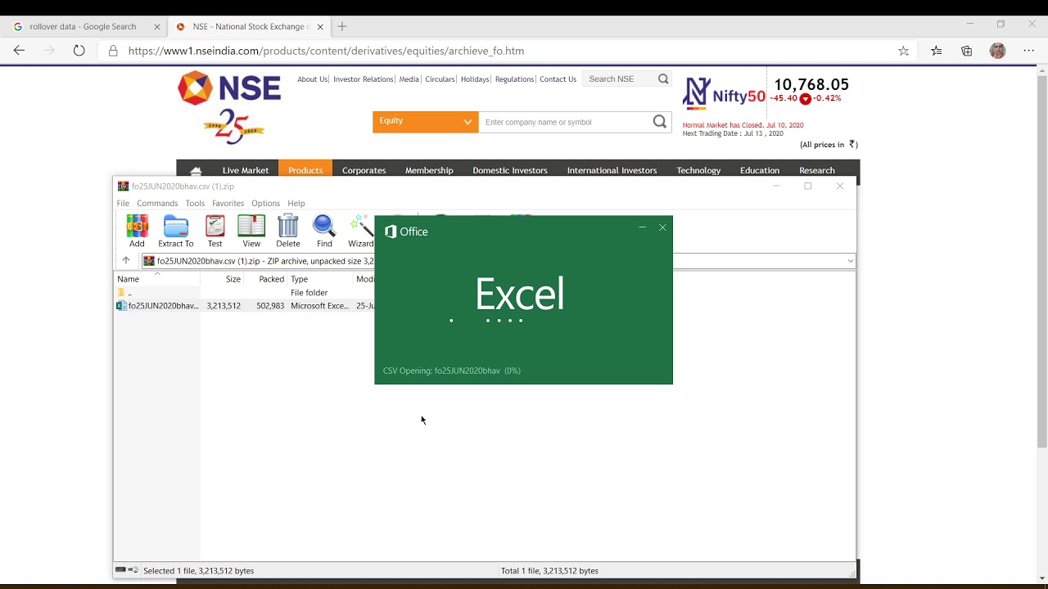Click the Delete trash can icon
This screenshot has width=1048, height=589.
(x=288, y=232)
